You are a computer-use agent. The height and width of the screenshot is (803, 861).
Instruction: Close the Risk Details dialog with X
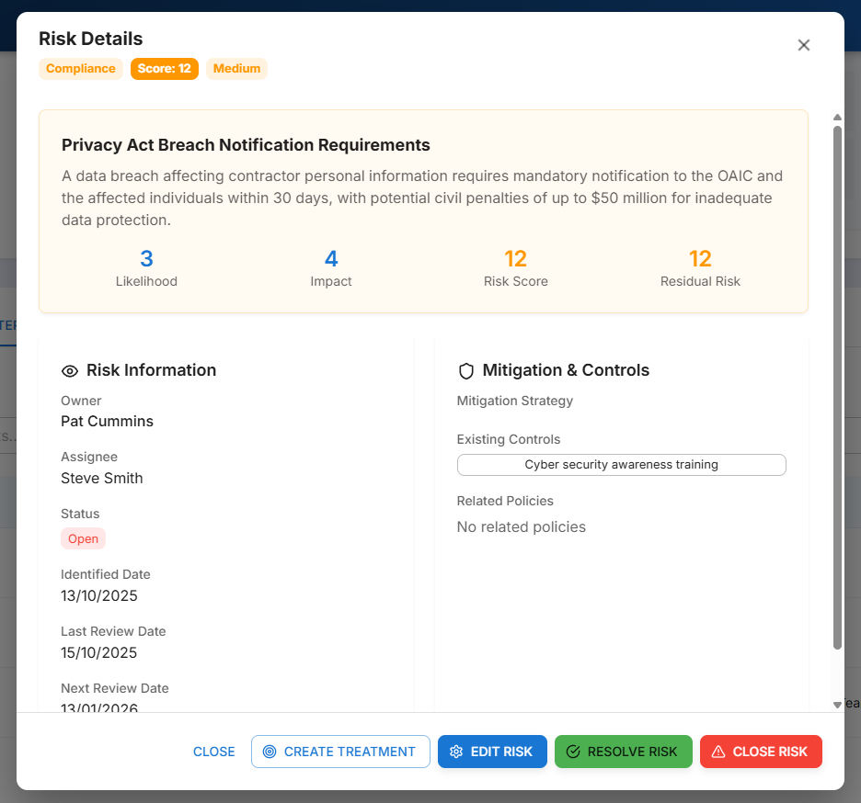[x=803, y=45]
